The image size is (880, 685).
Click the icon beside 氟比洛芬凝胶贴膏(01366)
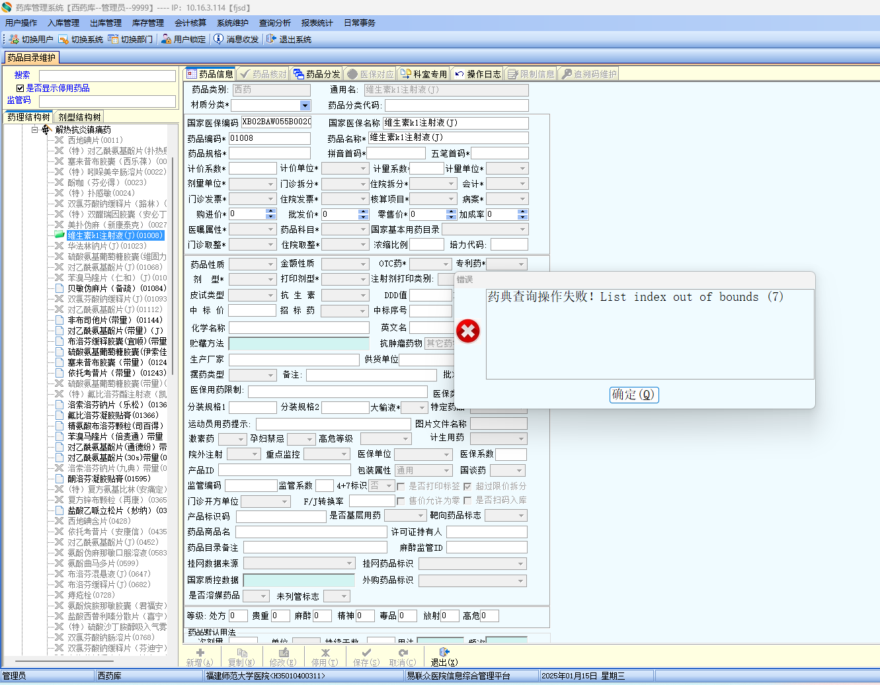(x=60, y=415)
